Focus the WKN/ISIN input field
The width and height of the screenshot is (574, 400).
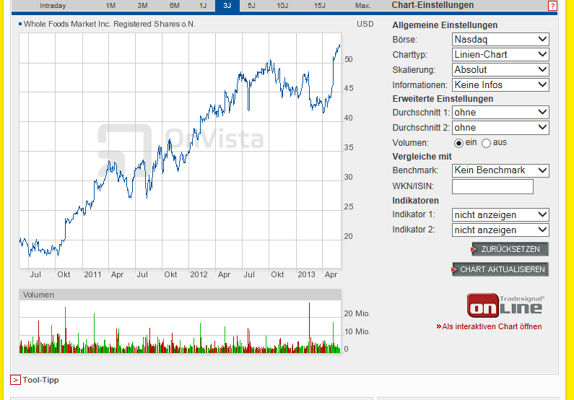492,186
